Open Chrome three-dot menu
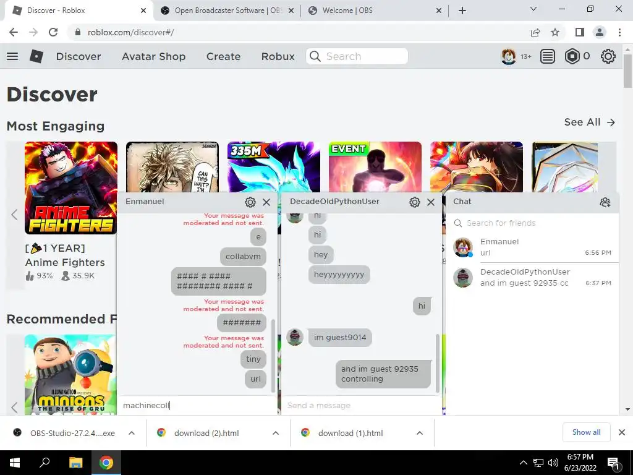 (x=619, y=32)
